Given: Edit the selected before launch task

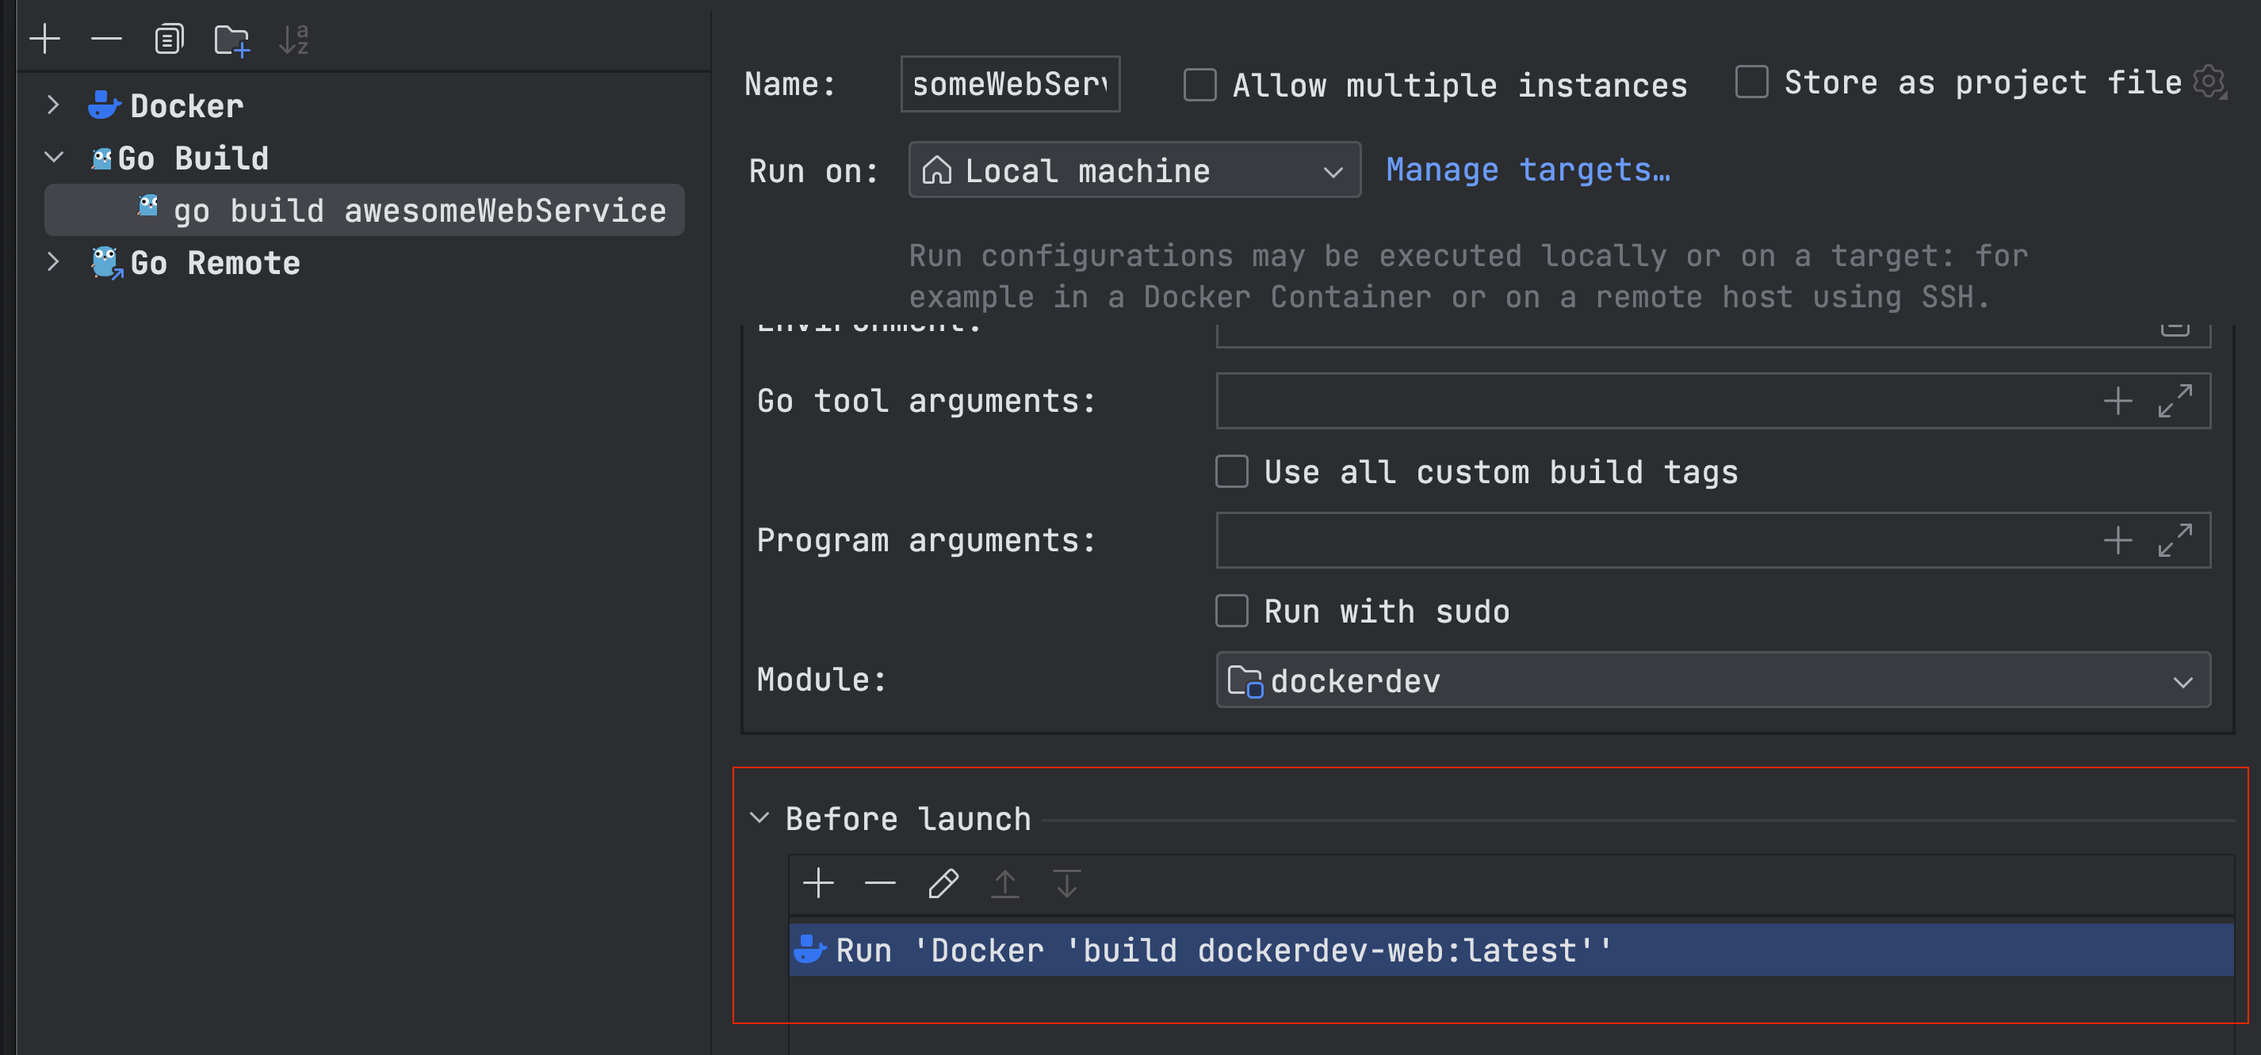Looking at the screenshot, I should [x=943, y=883].
